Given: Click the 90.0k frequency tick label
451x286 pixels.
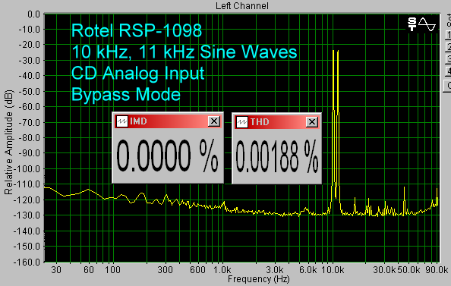Looking at the screenshot, I should [437, 270].
